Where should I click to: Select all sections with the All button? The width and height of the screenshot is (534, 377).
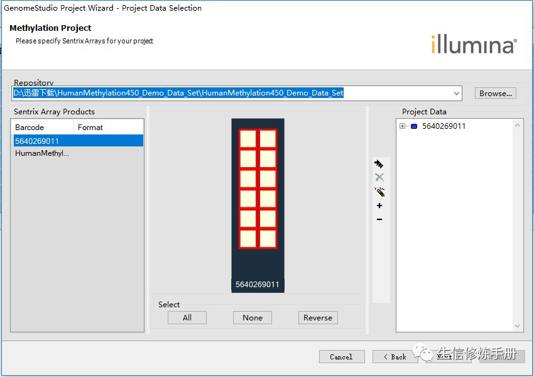(x=187, y=318)
